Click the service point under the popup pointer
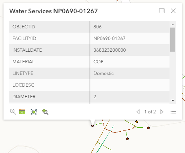Viewport: 185px width, 153px height. [x=92, y=125]
